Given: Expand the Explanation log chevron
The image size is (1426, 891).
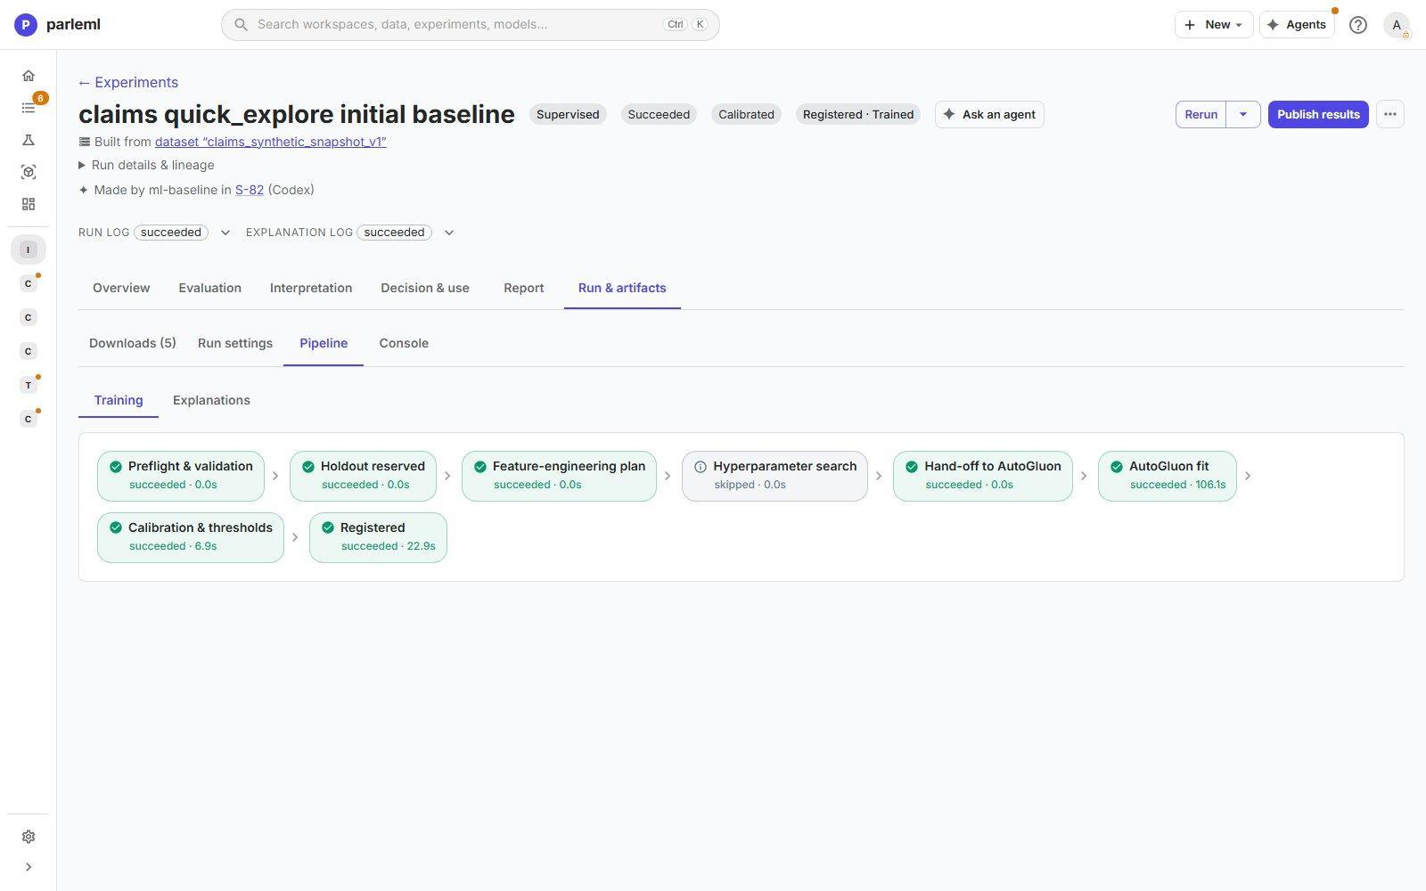Looking at the screenshot, I should [x=449, y=233].
